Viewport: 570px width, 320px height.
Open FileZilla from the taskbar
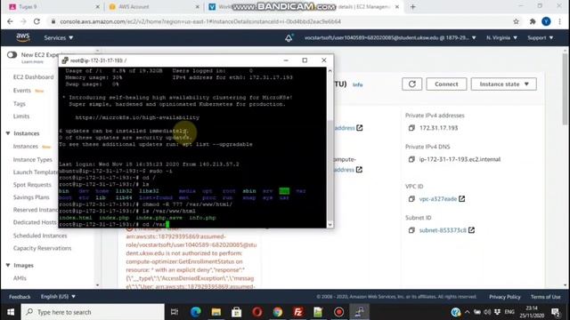(x=298, y=312)
